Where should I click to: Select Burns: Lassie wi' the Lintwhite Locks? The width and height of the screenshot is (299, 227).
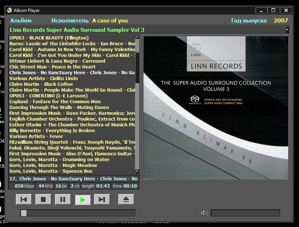(x=72, y=44)
